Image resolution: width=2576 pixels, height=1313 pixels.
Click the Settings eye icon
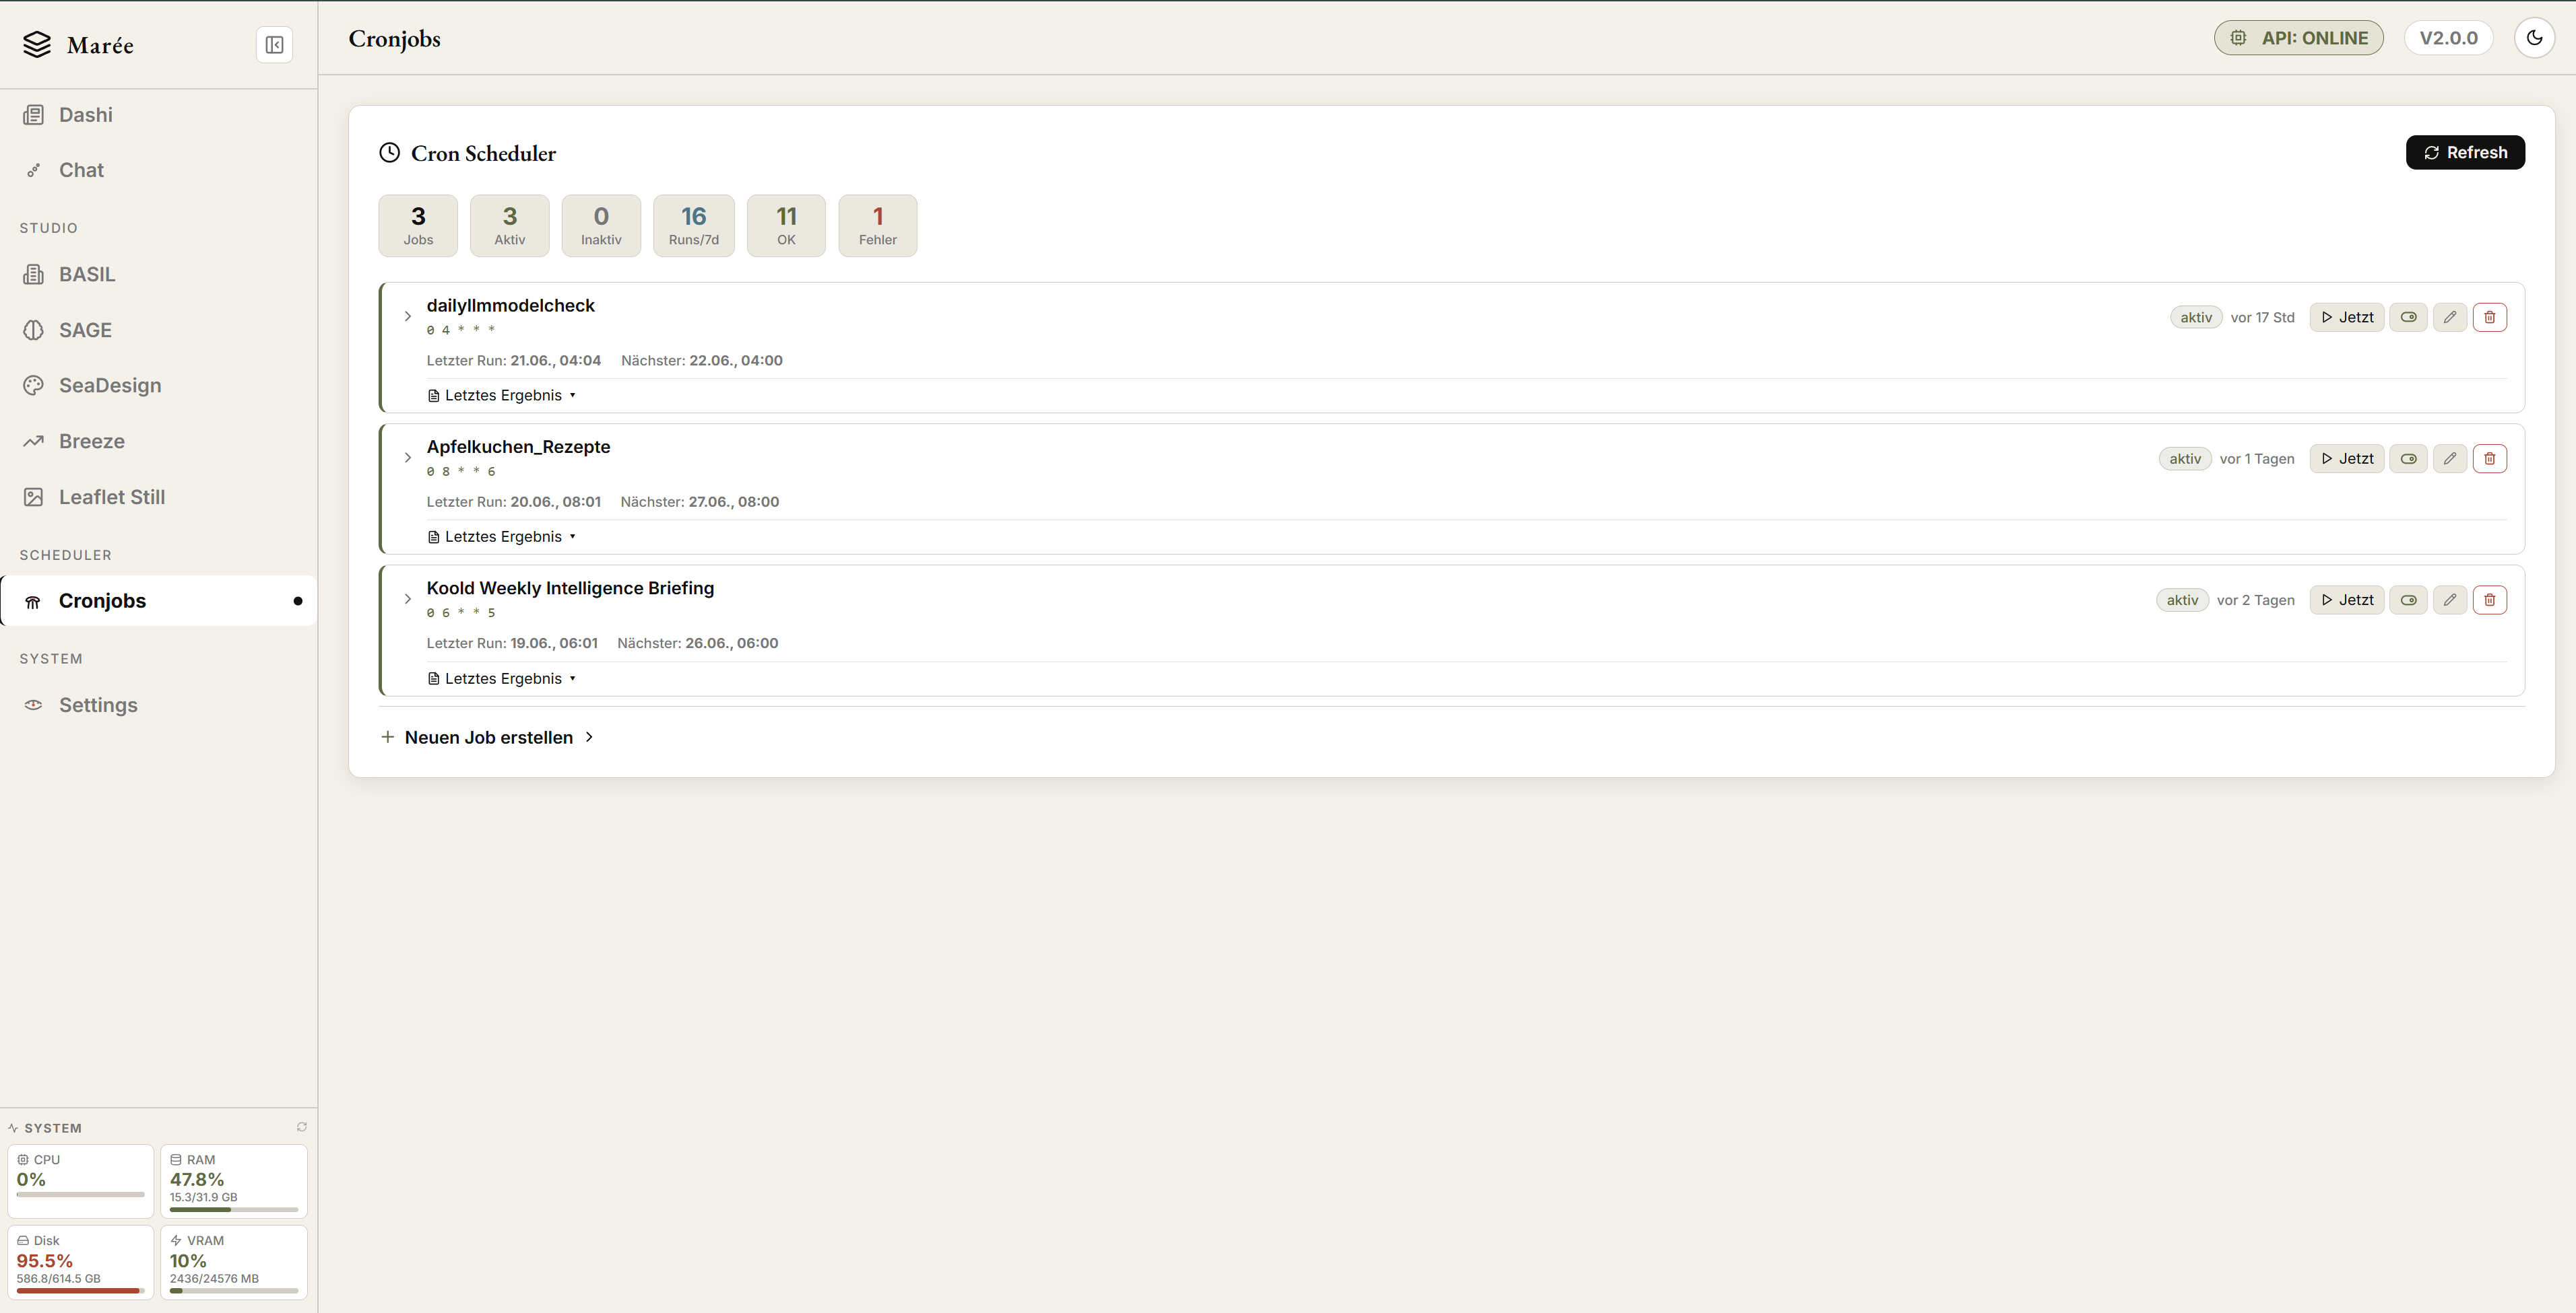(x=33, y=705)
